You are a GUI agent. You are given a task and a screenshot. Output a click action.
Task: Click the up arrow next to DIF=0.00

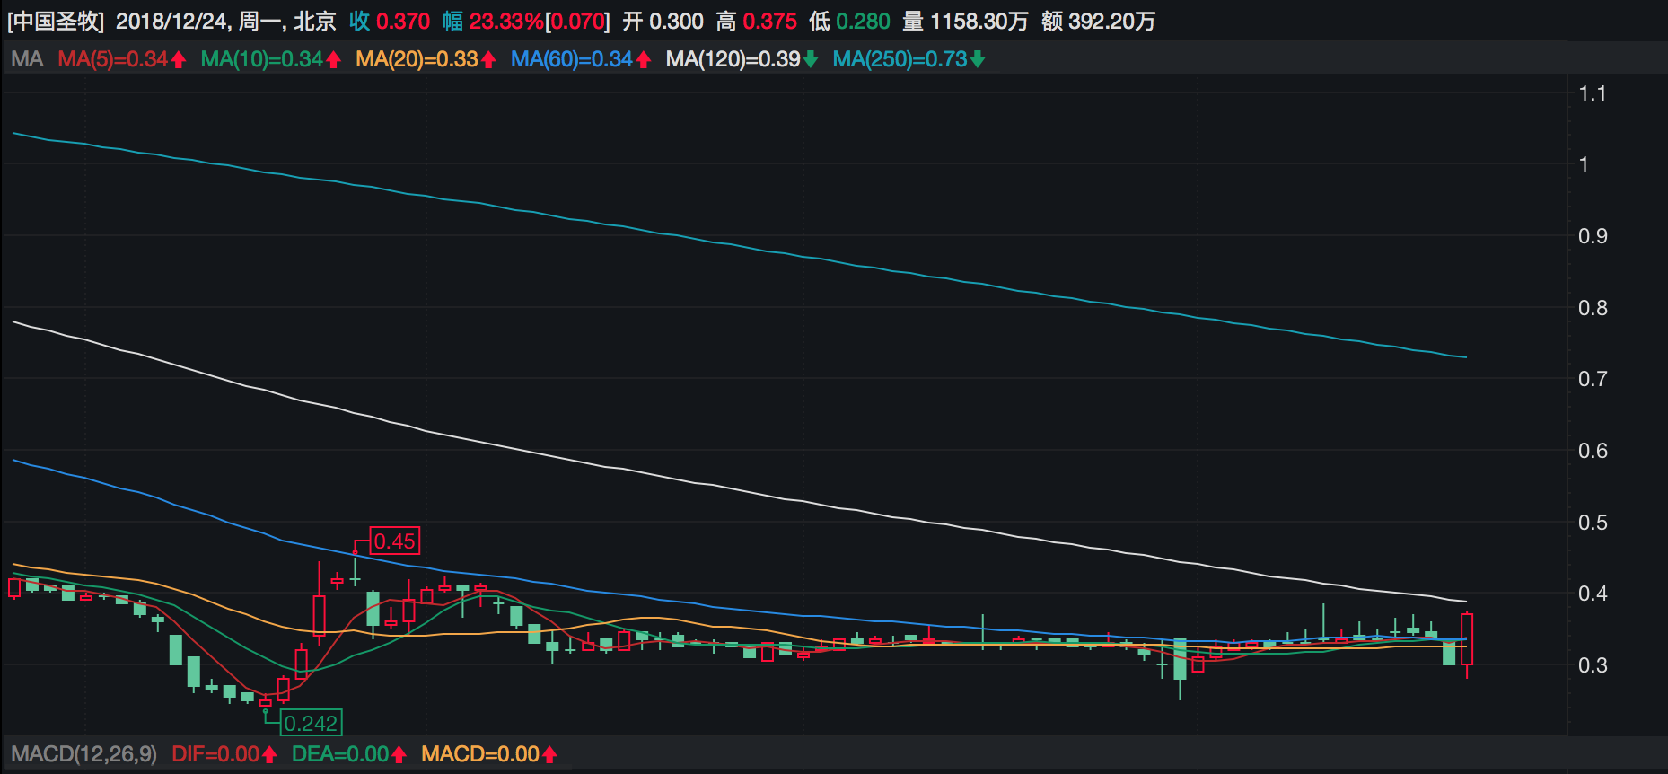(x=269, y=755)
